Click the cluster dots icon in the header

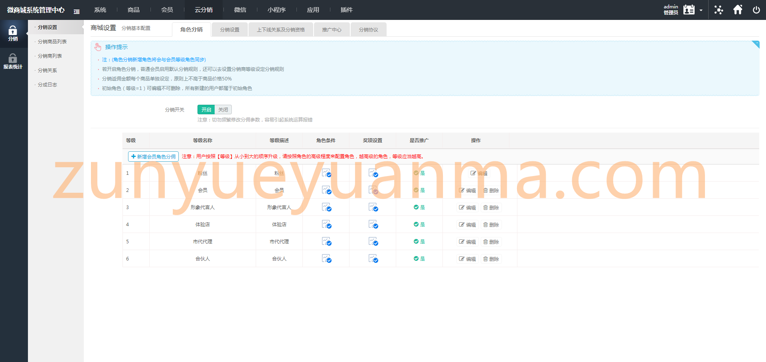coord(719,10)
